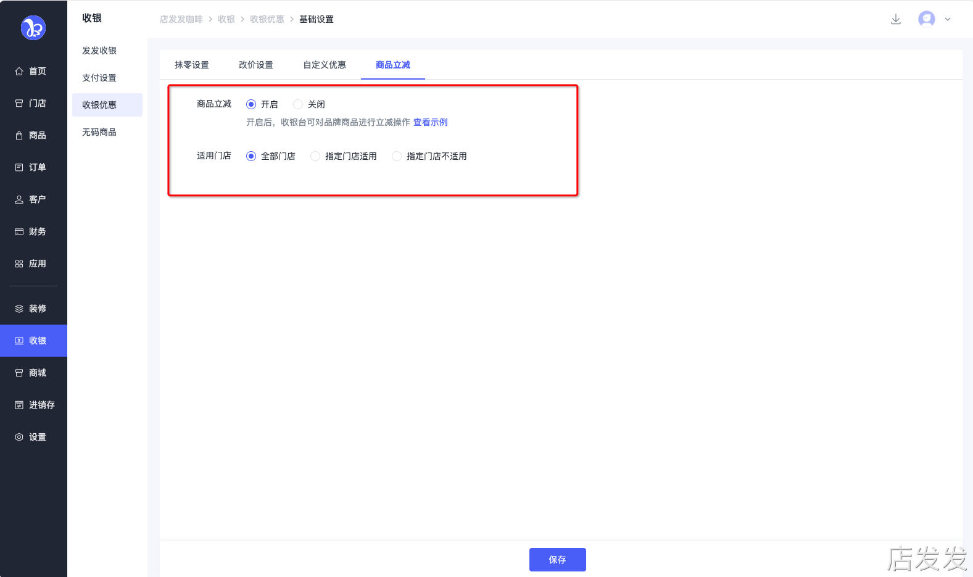This screenshot has width=973, height=577.
Task: Click the mall icon beside 商城
Action: tap(19, 373)
